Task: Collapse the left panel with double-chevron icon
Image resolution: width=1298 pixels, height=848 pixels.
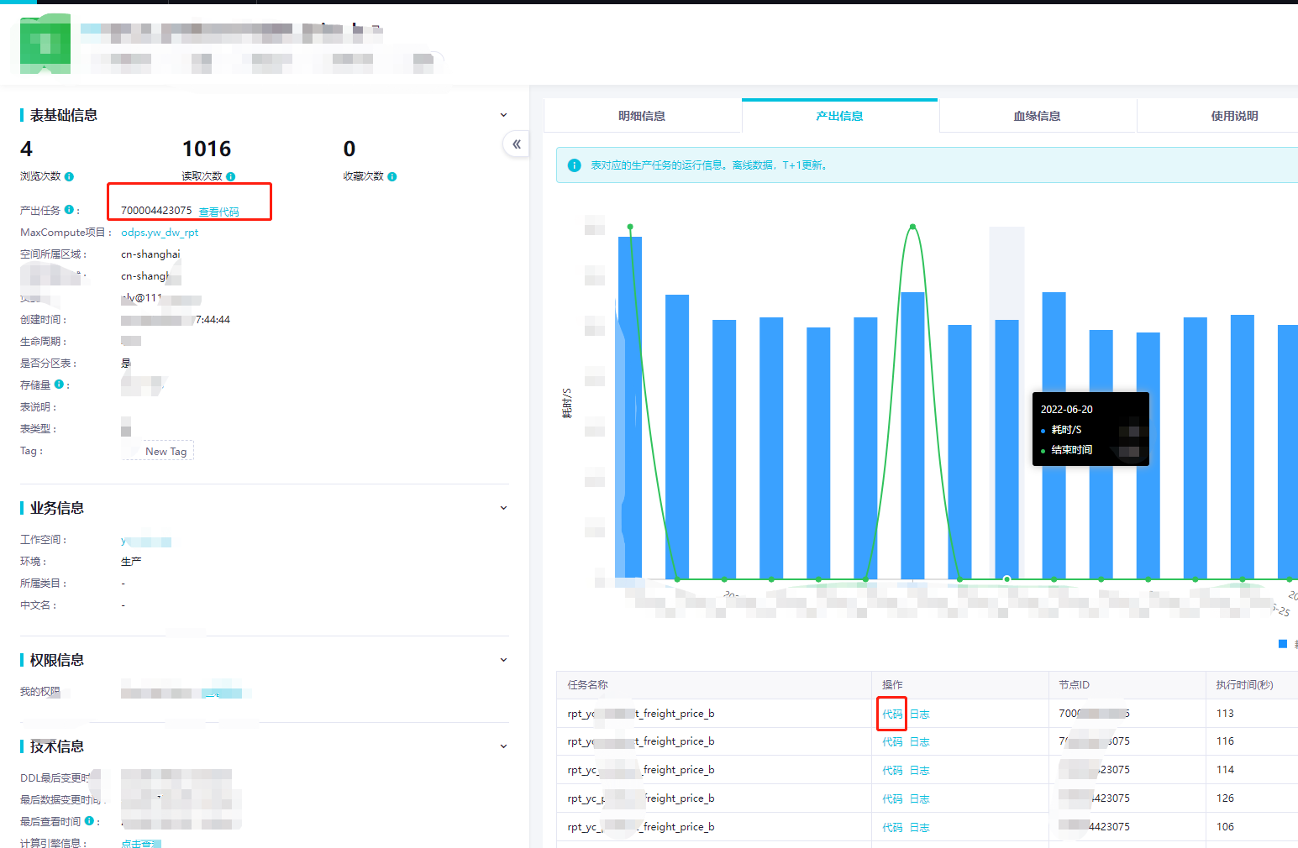Action: 516,144
